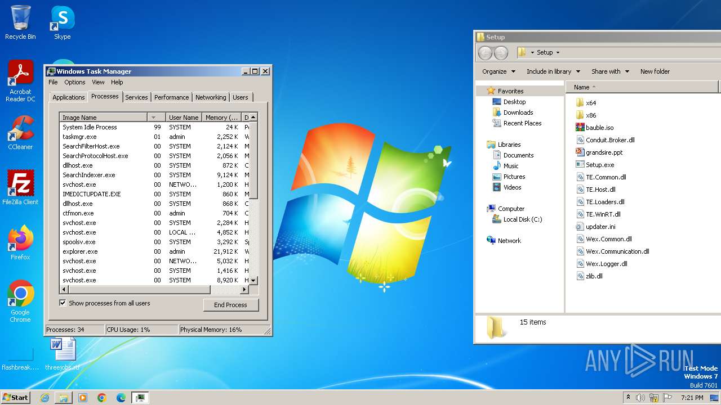This screenshot has height=405, width=721.
Task: Select spoolsv.exe process row
Action: click(154, 242)
